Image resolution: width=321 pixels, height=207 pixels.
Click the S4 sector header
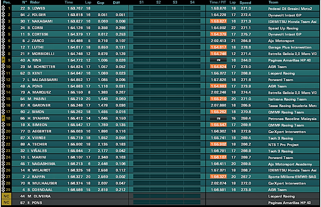point(192,2)
